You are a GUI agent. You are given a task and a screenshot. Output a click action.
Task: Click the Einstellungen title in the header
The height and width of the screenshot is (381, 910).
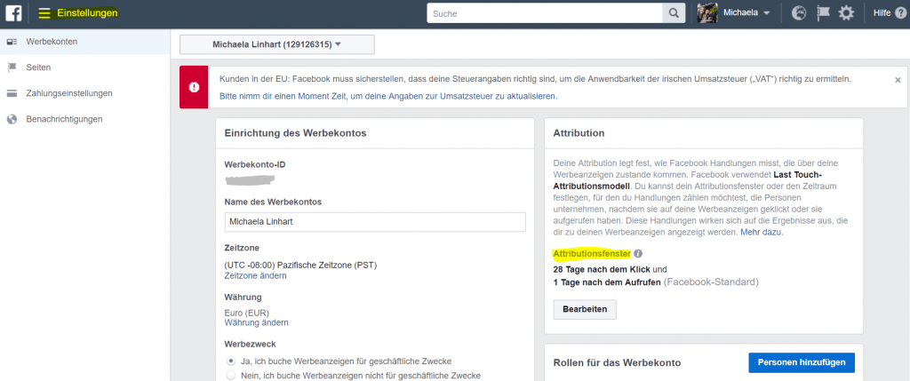click(x=87, y=12)
